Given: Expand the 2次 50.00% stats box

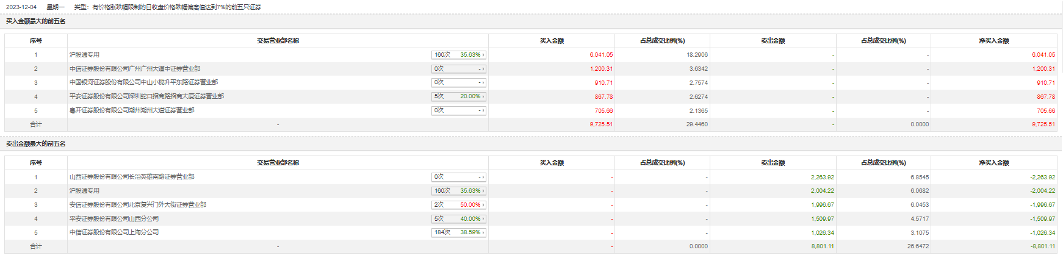Looking at the screenshot, I should tap(458, 205).
